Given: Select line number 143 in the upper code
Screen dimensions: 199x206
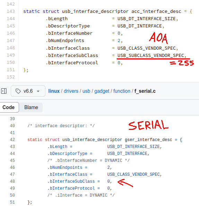Looking at the screenshot, I should [x=11, y=11].
